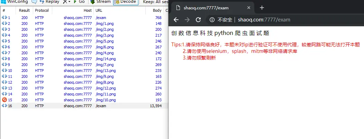Focus the Chrome address bar URL
This screenshot has height=139, width=364.
coord(264,20)
